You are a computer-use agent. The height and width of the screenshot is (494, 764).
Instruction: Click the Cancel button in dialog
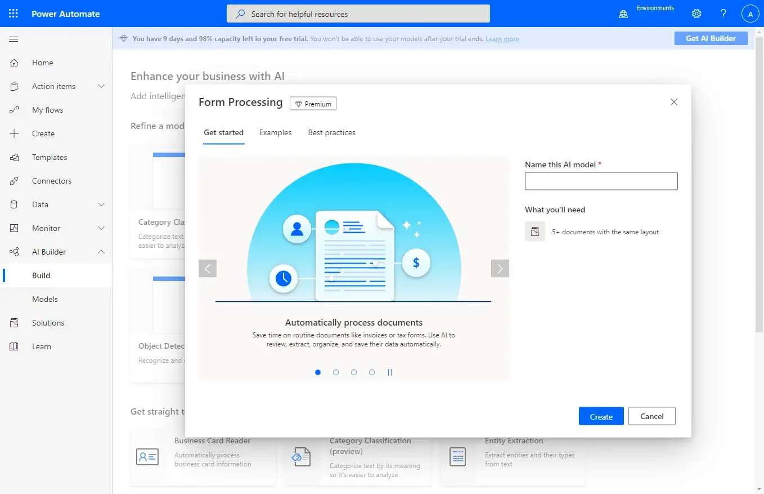click(x=652, y=416)
